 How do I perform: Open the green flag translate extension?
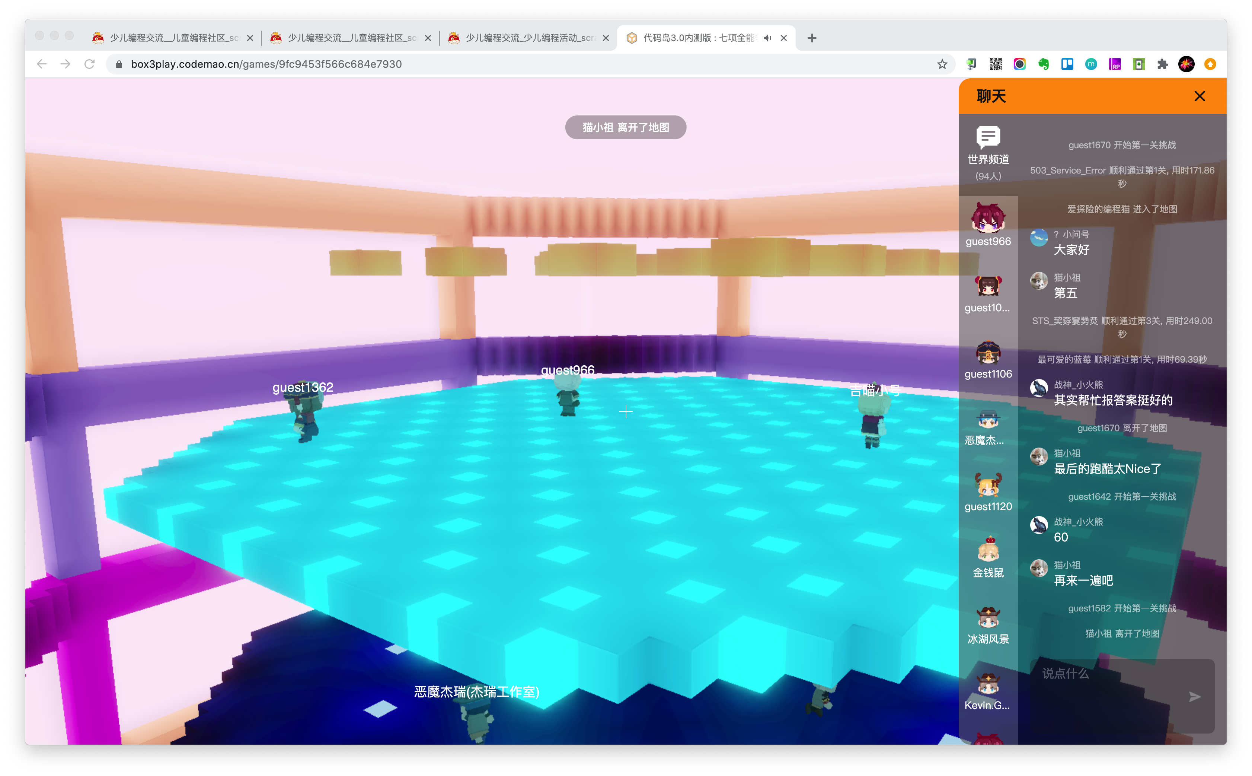[x=971, y=64]
